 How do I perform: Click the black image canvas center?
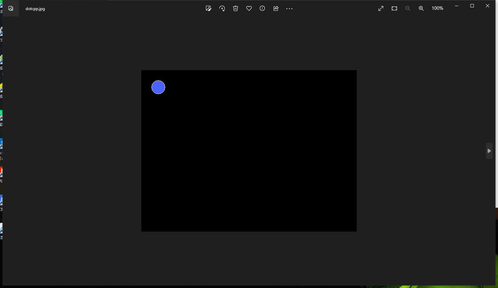coord(249,151)
